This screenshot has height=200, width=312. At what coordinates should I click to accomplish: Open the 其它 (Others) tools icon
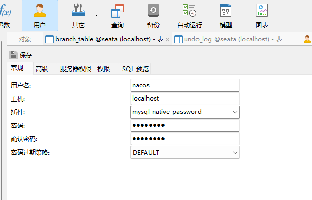pyautogui.click(x=78, y=16)
